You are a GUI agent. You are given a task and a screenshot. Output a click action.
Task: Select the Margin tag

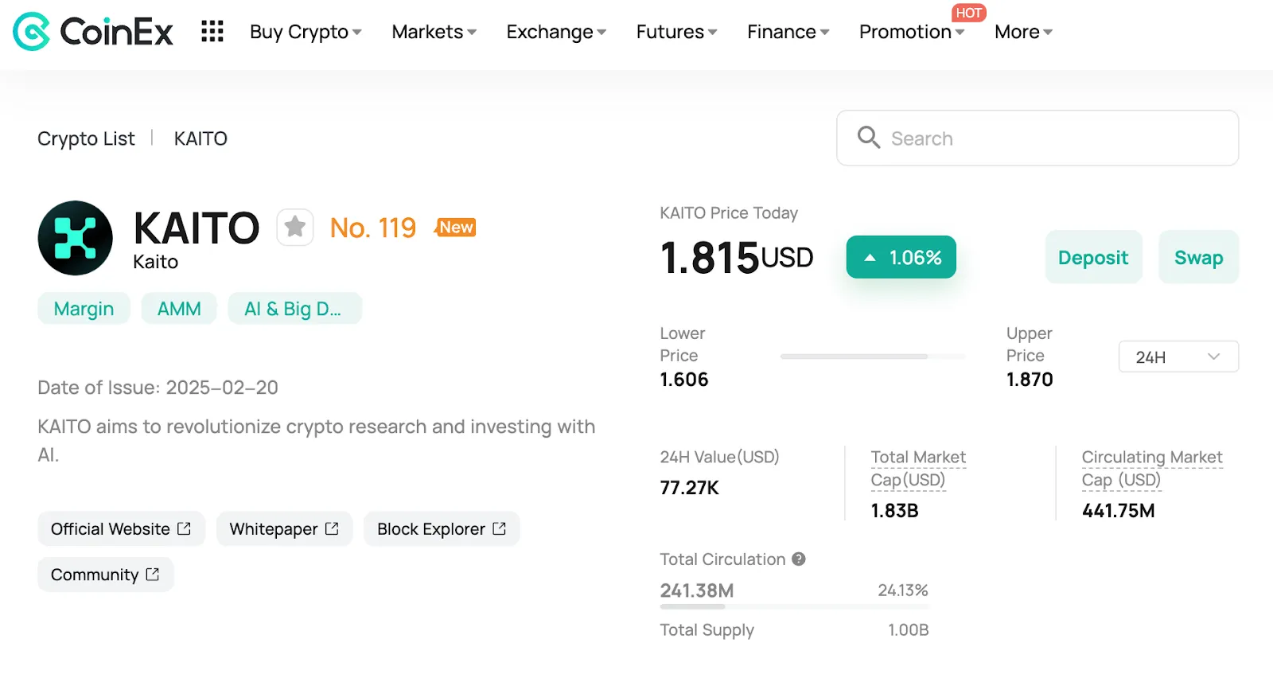84,309
